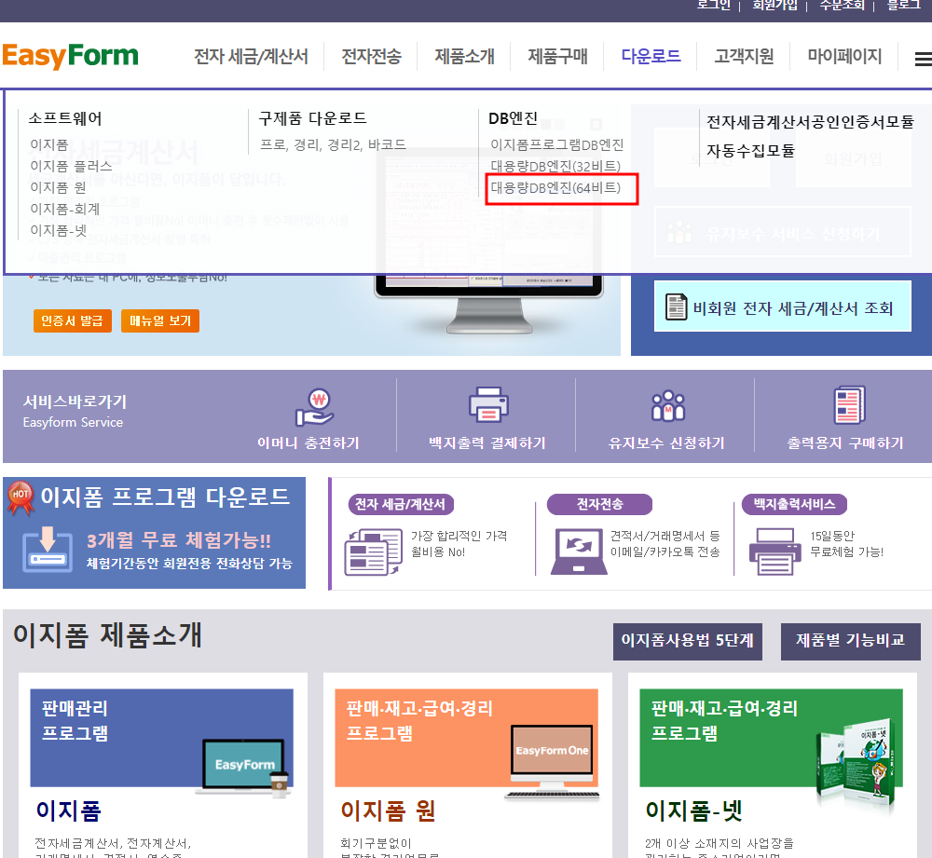Click the 주문조회 link at top

[843, 5]
